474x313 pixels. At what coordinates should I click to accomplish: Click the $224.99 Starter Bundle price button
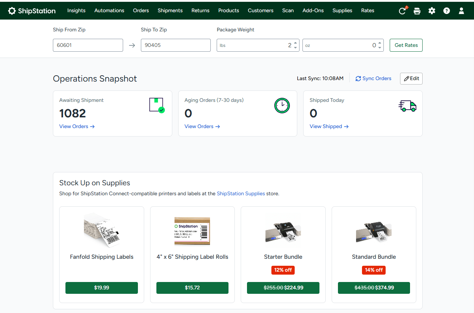[x=283, y=288]
